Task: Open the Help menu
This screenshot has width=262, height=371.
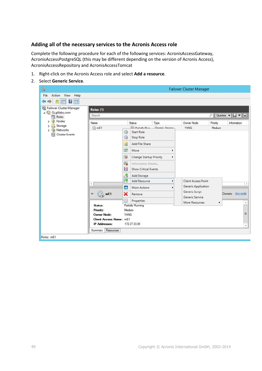Action: pyautogui.click(x=77, y=95)
